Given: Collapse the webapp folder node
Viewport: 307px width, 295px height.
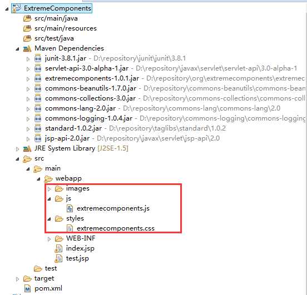Looking at the screenshot, I should click(x=39, y=179).
